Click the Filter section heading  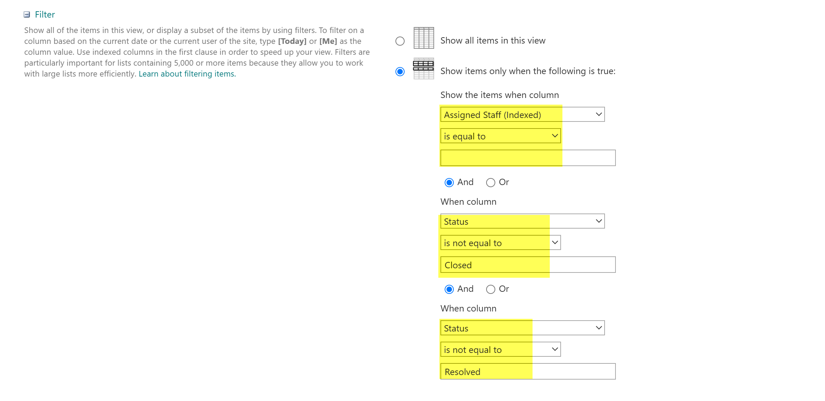click(x=45, y=14)
